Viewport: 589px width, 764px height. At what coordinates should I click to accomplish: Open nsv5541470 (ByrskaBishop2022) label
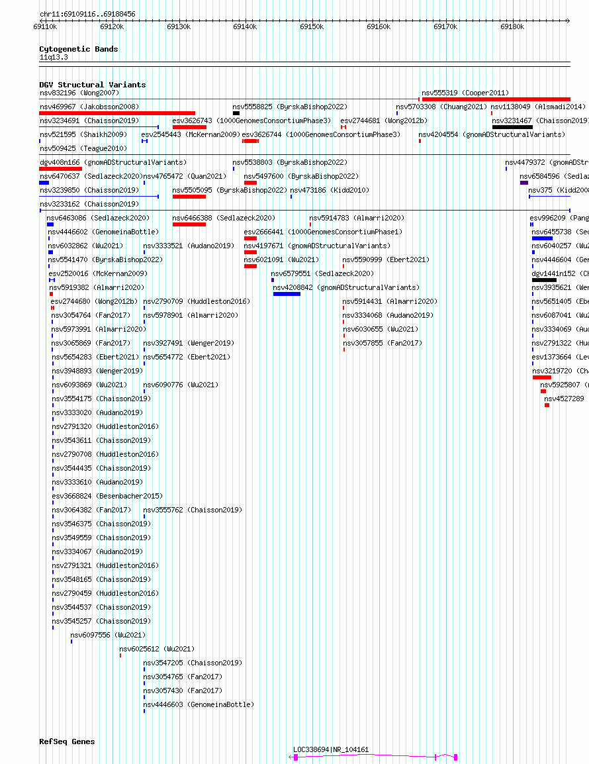(x=105, y=260)
